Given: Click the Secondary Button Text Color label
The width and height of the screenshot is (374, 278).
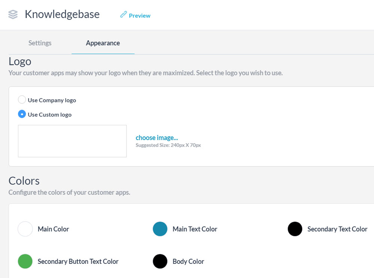Looking at the screenshot, I should pos(78,262).
